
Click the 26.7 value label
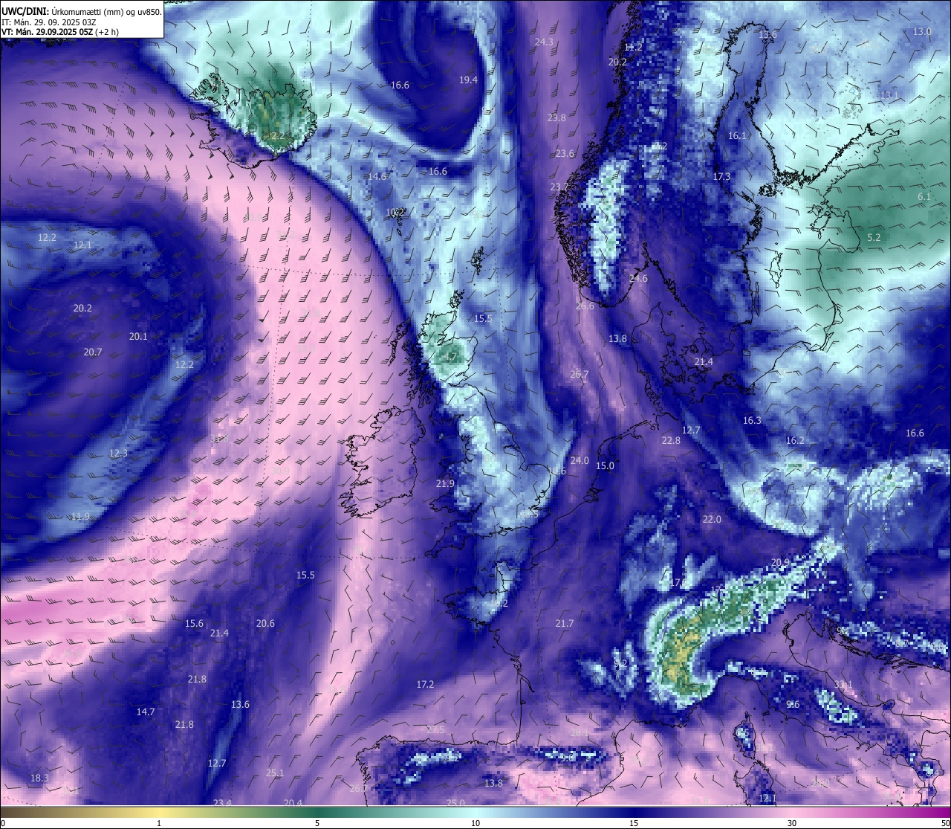579,374
